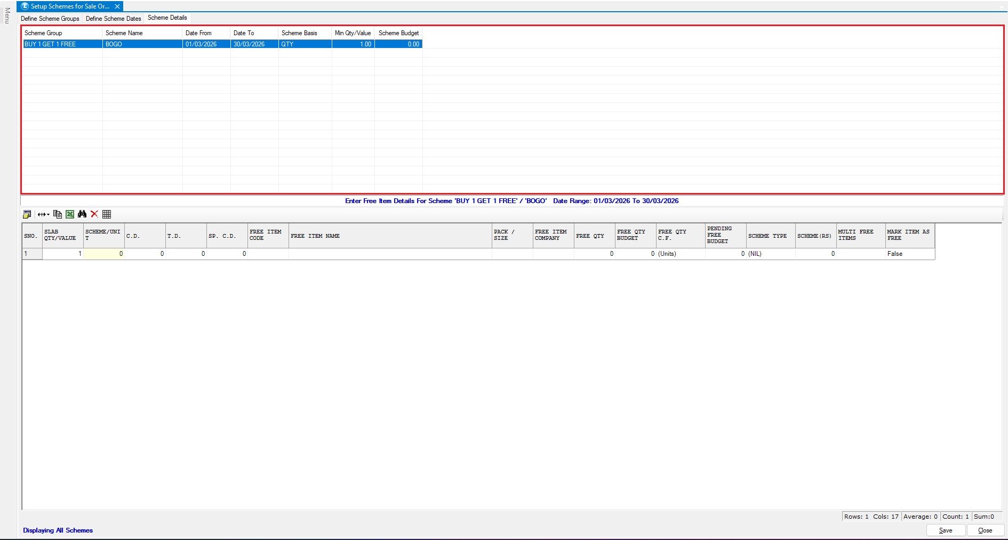Open the Free Qty C.F. (Units) cell
1008x540 pixels.
680,254
